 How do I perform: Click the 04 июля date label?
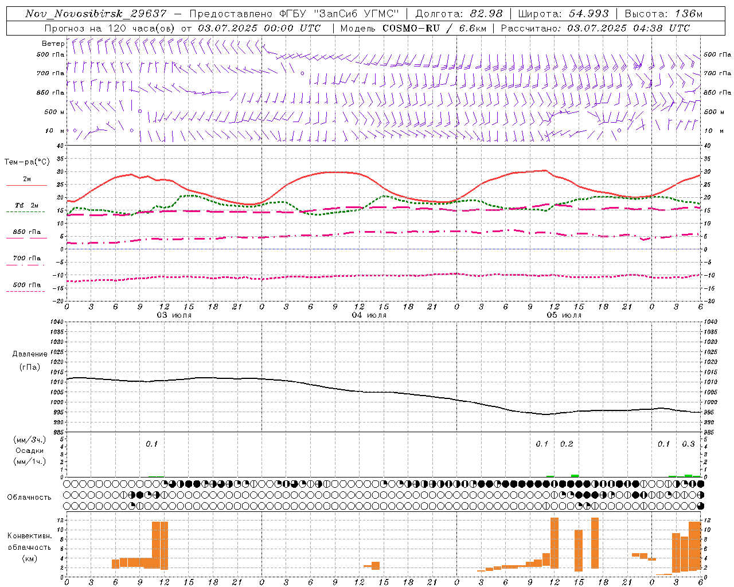[x=369, y=315]
